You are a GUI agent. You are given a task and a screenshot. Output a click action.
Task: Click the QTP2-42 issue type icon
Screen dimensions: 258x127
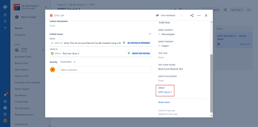(x=52, y=43)
